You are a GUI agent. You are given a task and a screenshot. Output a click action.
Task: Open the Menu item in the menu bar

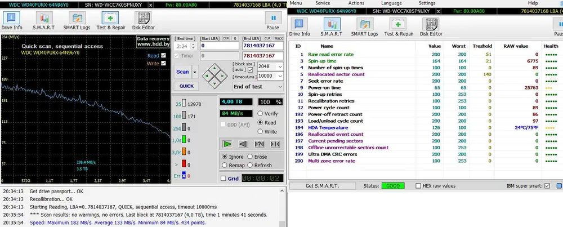[296, 3]
